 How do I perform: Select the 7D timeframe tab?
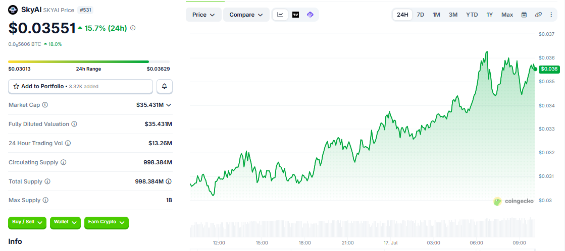tap(420, 15)
